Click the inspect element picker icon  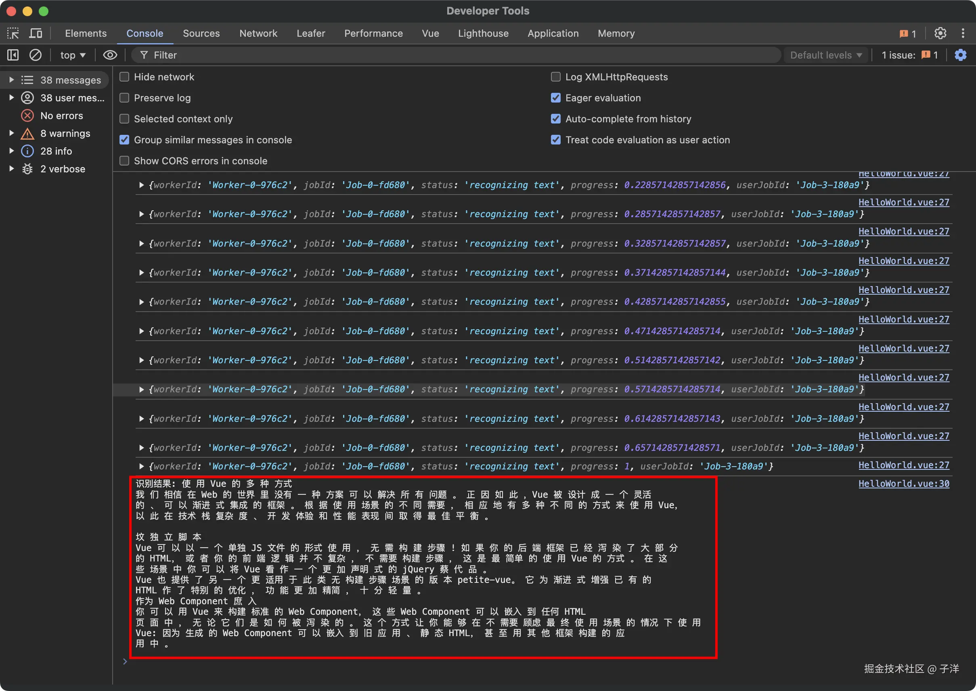click(x=13, y=33)
